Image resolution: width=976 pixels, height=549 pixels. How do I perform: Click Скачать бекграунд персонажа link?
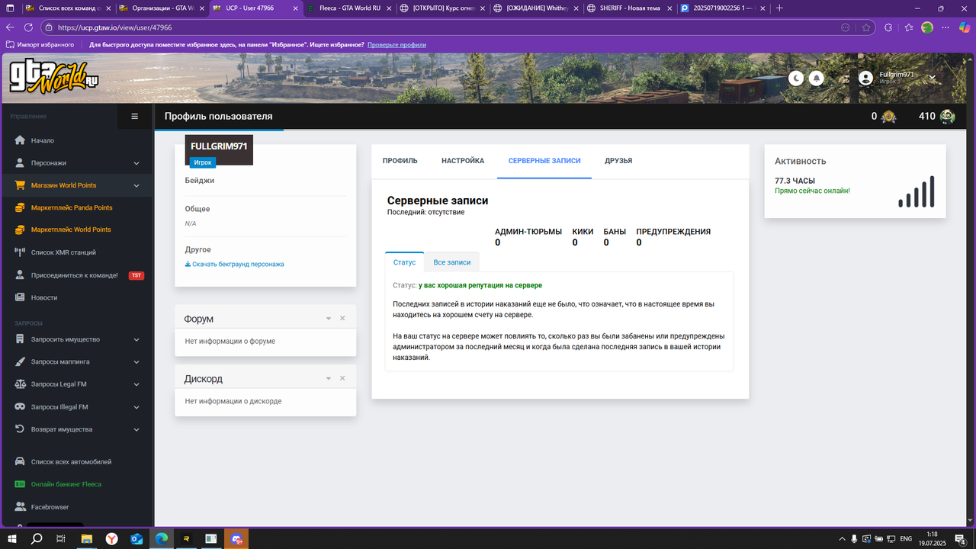click(x=234, y=264)
